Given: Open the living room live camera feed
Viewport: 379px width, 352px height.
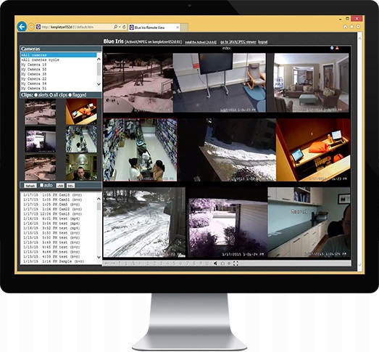Looking at the screenshot, I should (x=312, y=83).
